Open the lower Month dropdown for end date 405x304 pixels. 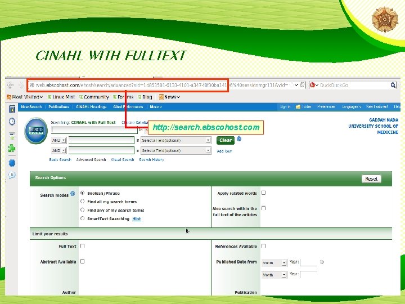point(274,275)
